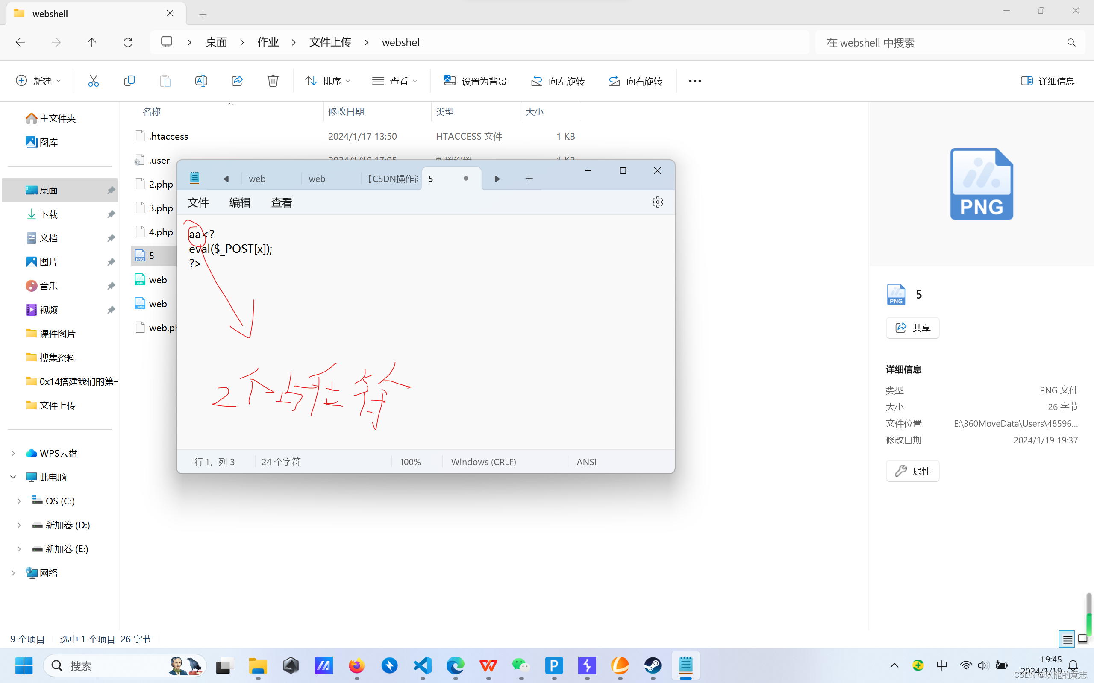Click the Windows Start button
The height and width of the screenshot is (683, 1094).
(24, 665)
